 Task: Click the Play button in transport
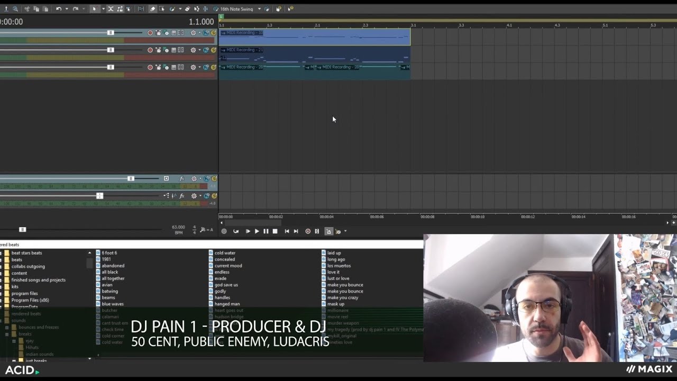coord(257,231)
